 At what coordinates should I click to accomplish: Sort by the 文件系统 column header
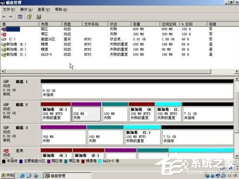coord(95,24)
